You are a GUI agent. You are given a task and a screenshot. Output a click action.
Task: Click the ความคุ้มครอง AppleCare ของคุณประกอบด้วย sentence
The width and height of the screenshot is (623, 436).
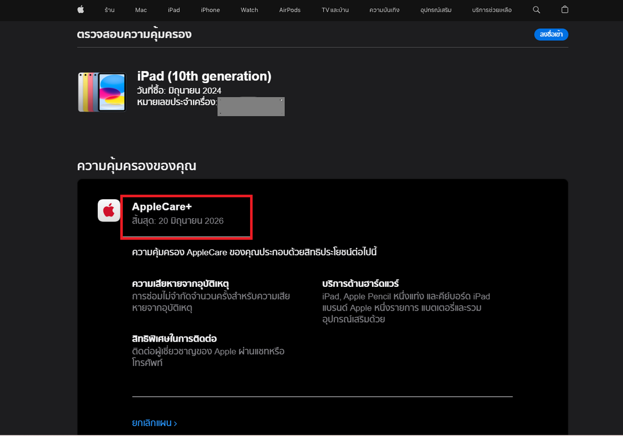click(x=255, y=252)
